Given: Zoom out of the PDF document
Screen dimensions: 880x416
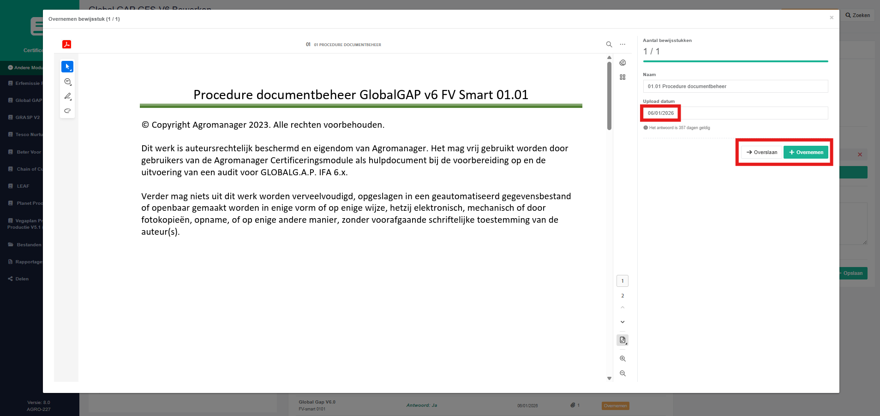Looking at the screenshot, I should pyautogui.click(x=623, y=373).
